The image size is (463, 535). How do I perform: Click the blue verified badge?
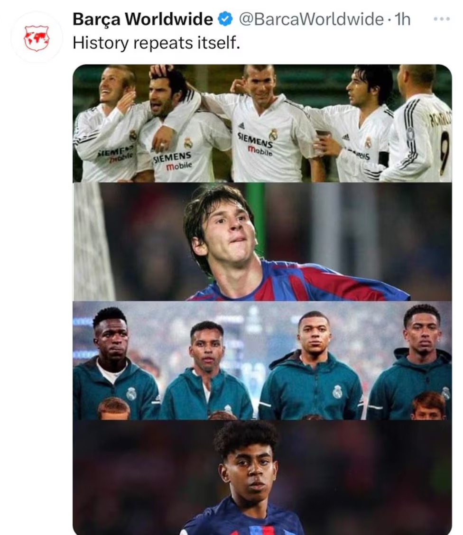click(x=225, y=19)
